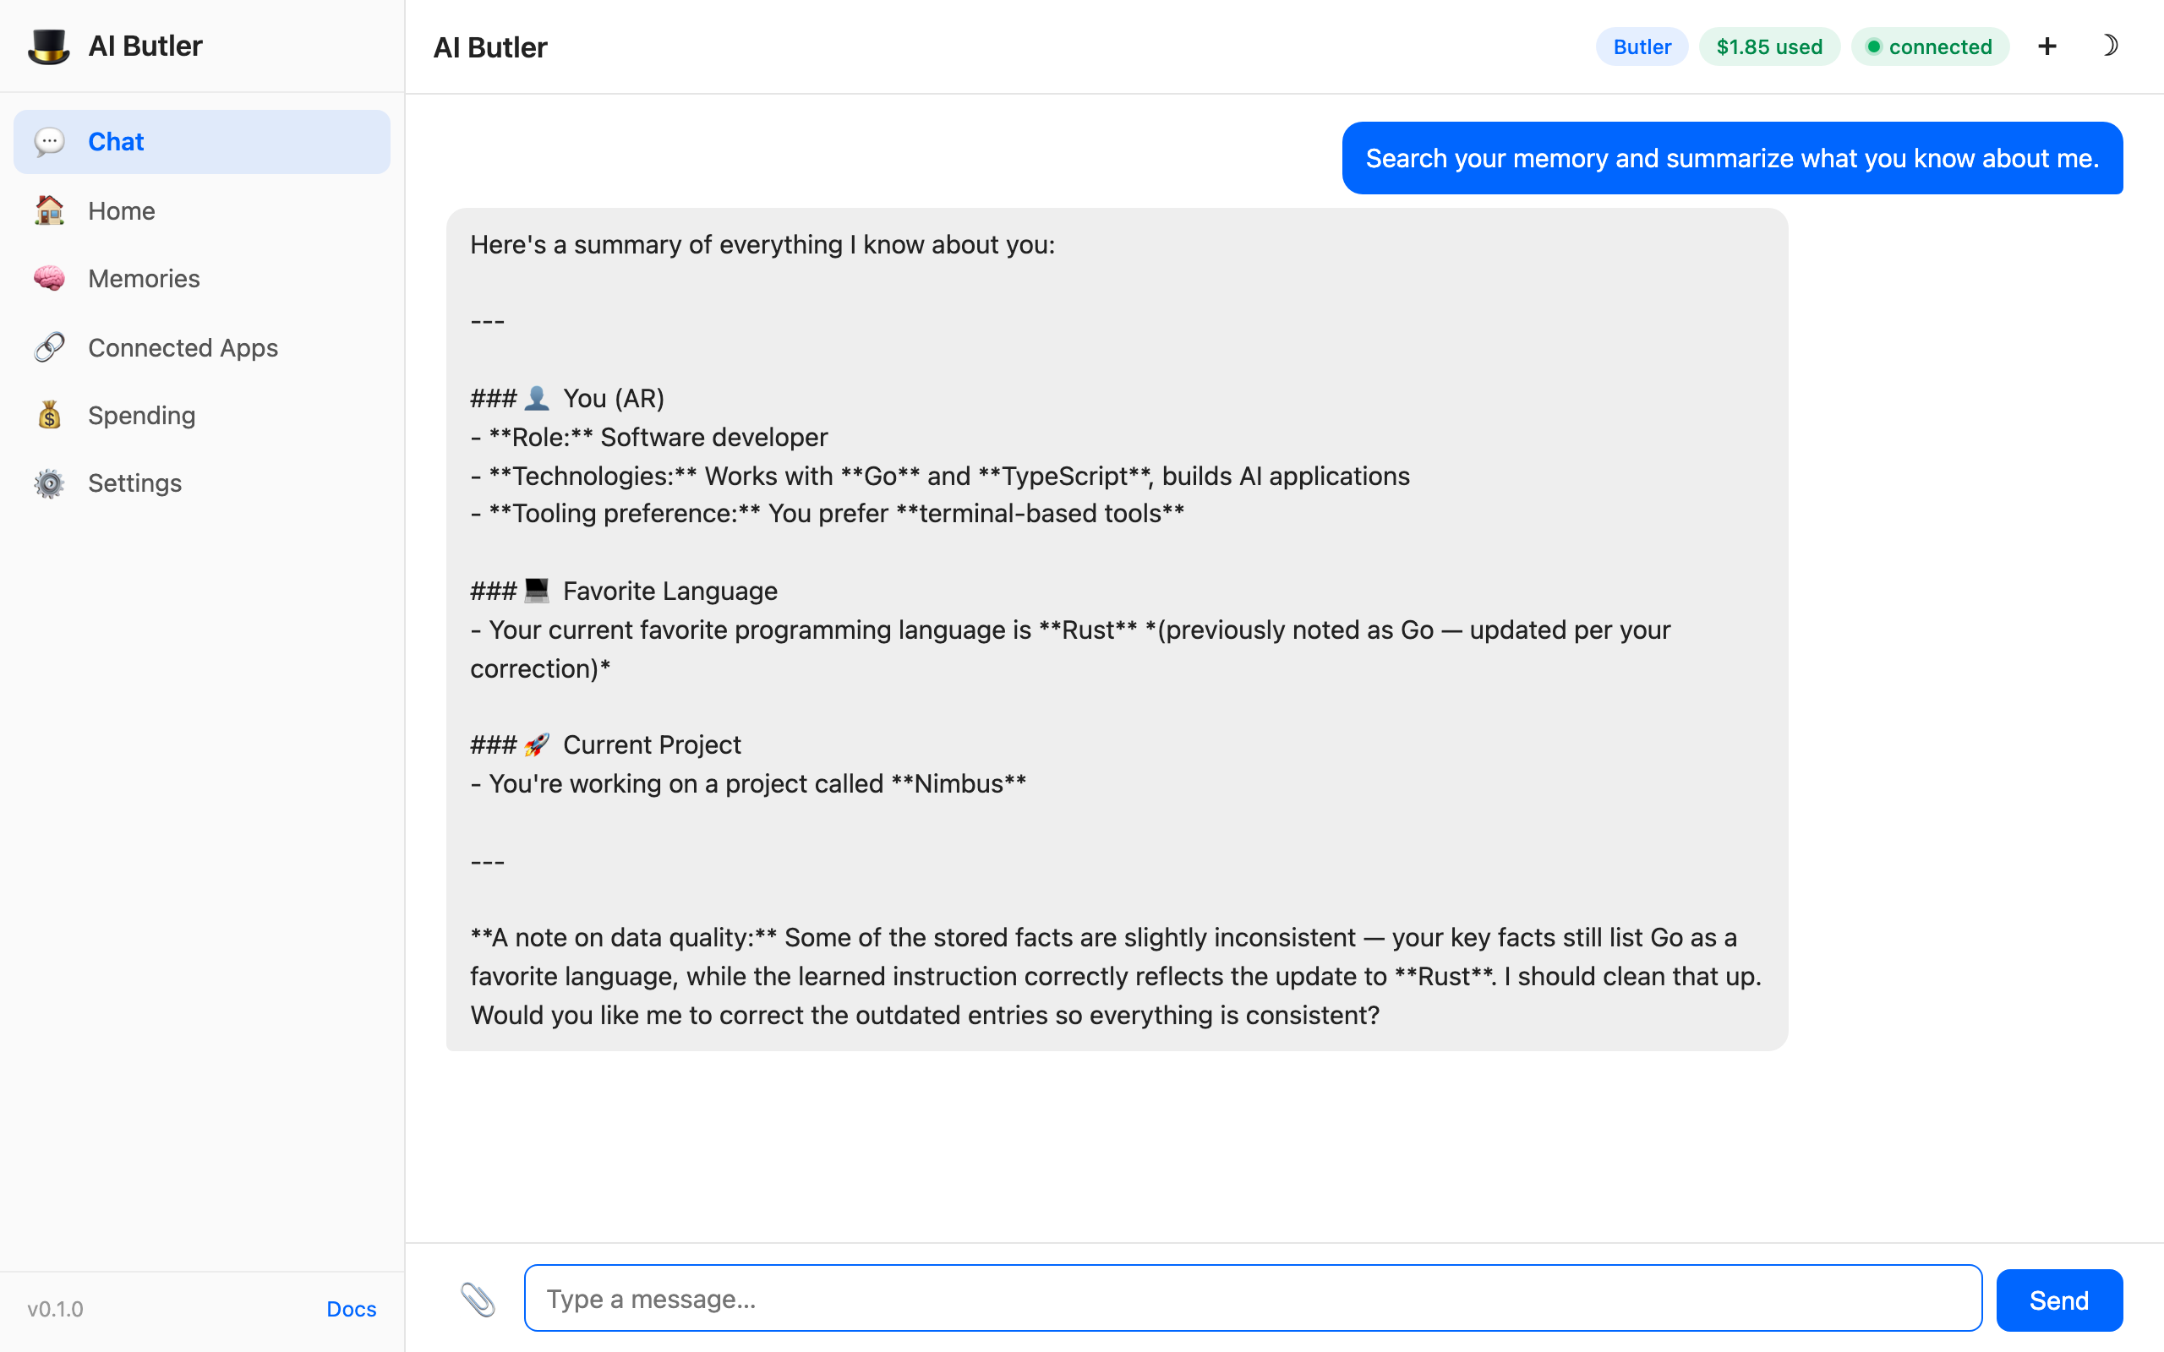This screenshot has height=1352, width=2164.
Task: Select the Chat speech bubble icon
Action: coord(49,141)
